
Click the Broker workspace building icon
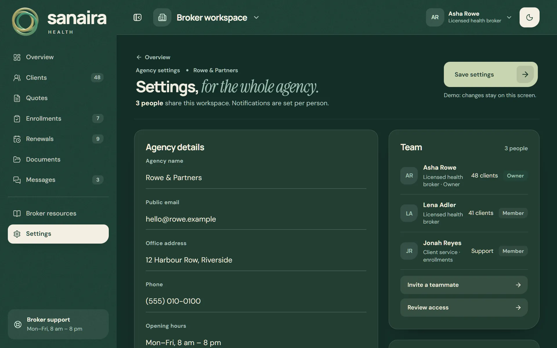click(x=162, y=17)
